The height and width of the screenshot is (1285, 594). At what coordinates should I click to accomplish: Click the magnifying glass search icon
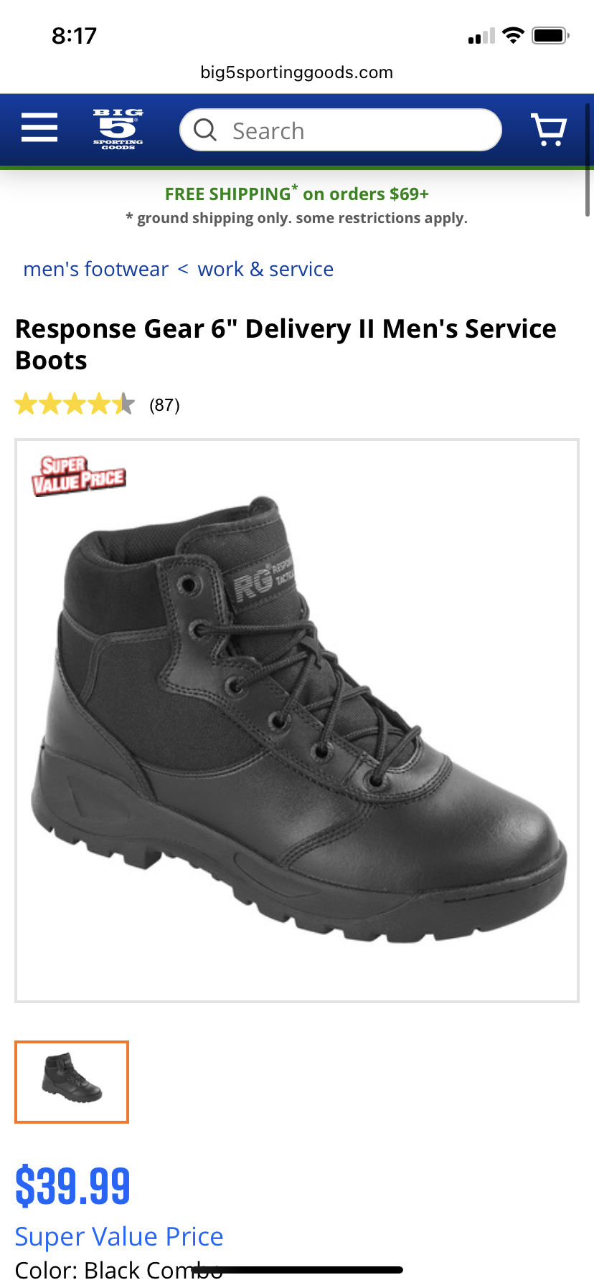pos(205,130)
